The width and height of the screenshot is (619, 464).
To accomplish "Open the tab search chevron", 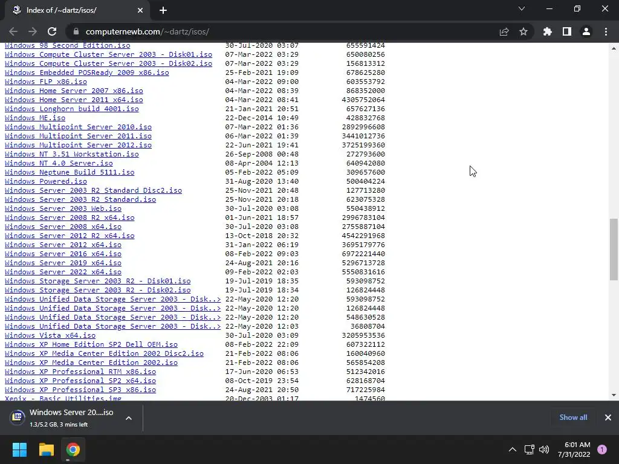I will coord(522,8).
